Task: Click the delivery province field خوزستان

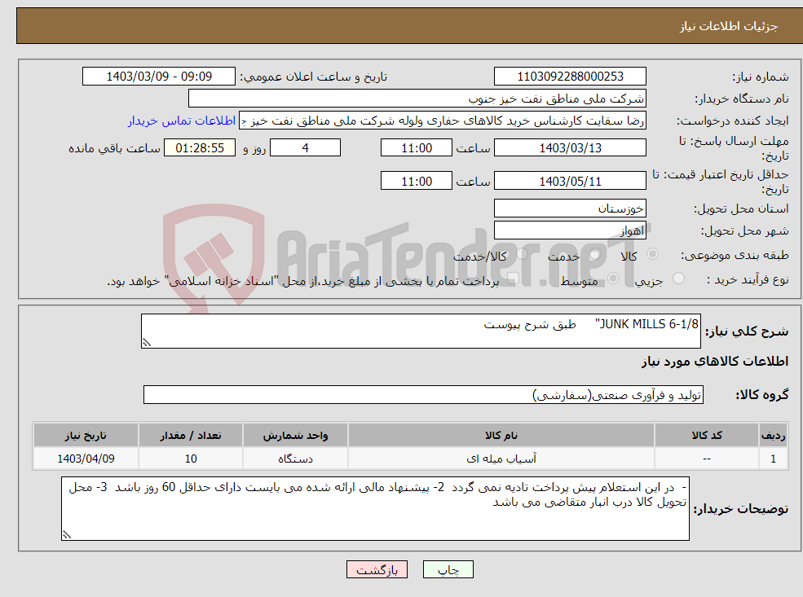Action: (x=570, y=209)
